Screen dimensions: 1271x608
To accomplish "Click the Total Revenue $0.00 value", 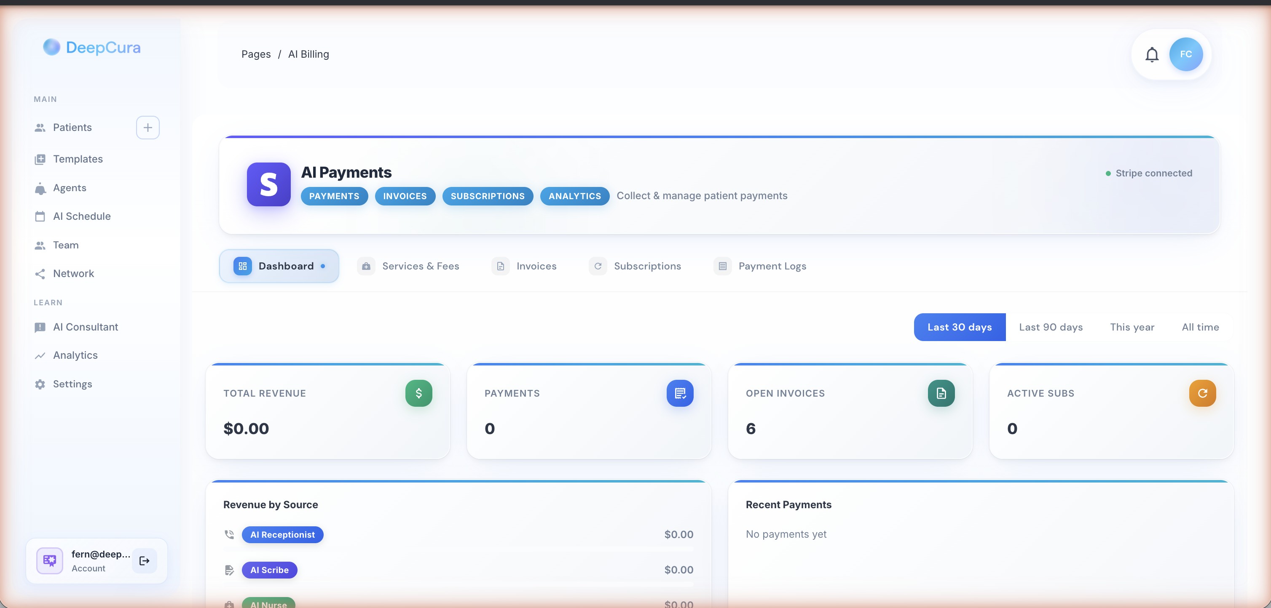I will (246, 429).
